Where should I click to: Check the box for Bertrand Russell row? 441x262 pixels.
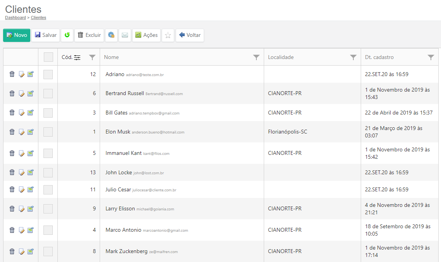coord(48,94)
